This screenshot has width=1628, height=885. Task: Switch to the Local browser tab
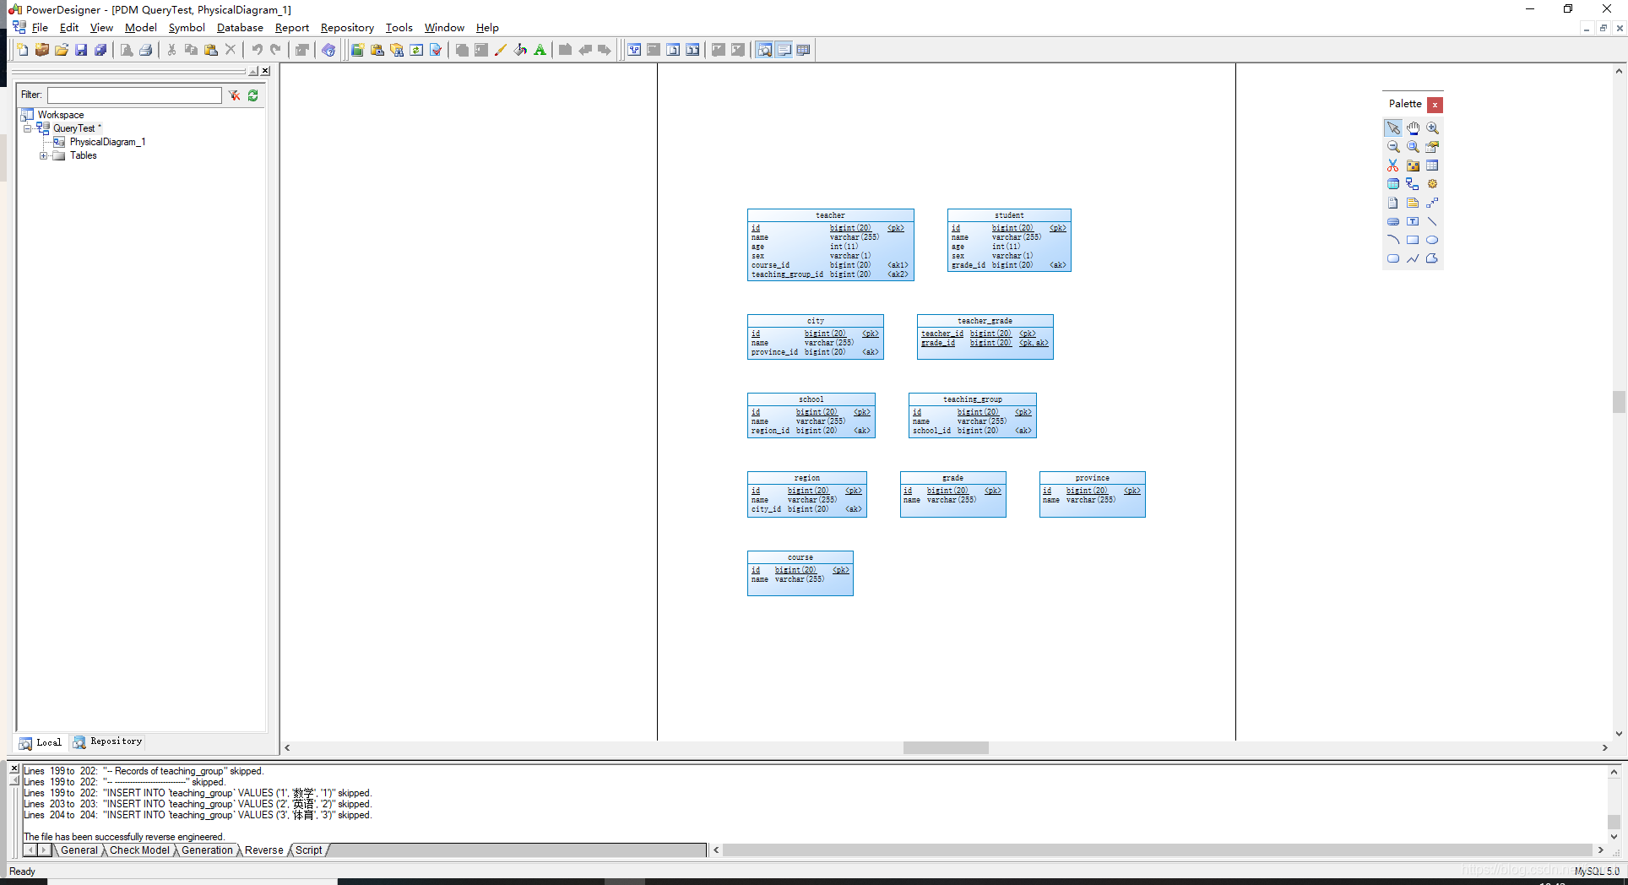point(41,742)
